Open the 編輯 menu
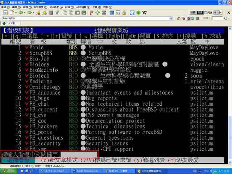The width and height of the screenshot is (232, 174). pos(16,7)
